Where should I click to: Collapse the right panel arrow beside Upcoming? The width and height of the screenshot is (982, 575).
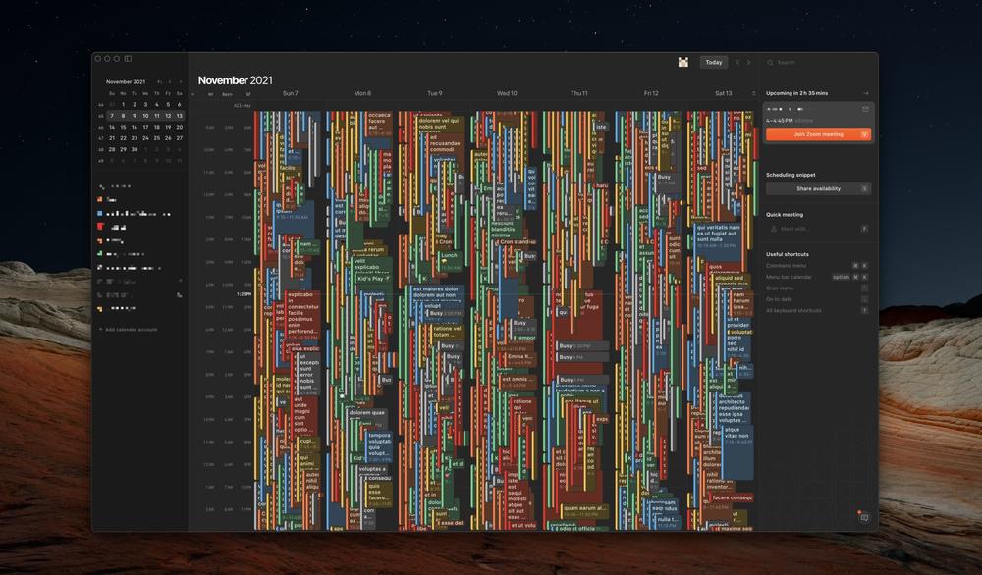865,93
